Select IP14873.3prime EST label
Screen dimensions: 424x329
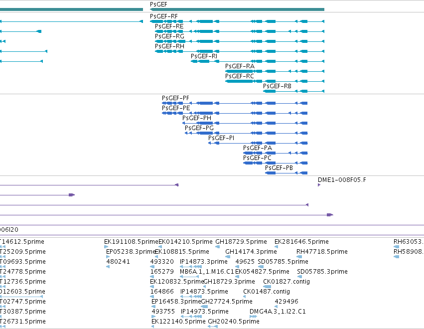pos(204,262)
